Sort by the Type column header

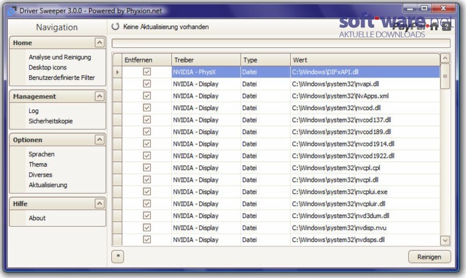(x=266, y=60)
